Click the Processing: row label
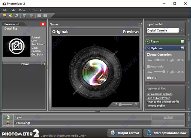191x138 pixels. pos(22,123)
